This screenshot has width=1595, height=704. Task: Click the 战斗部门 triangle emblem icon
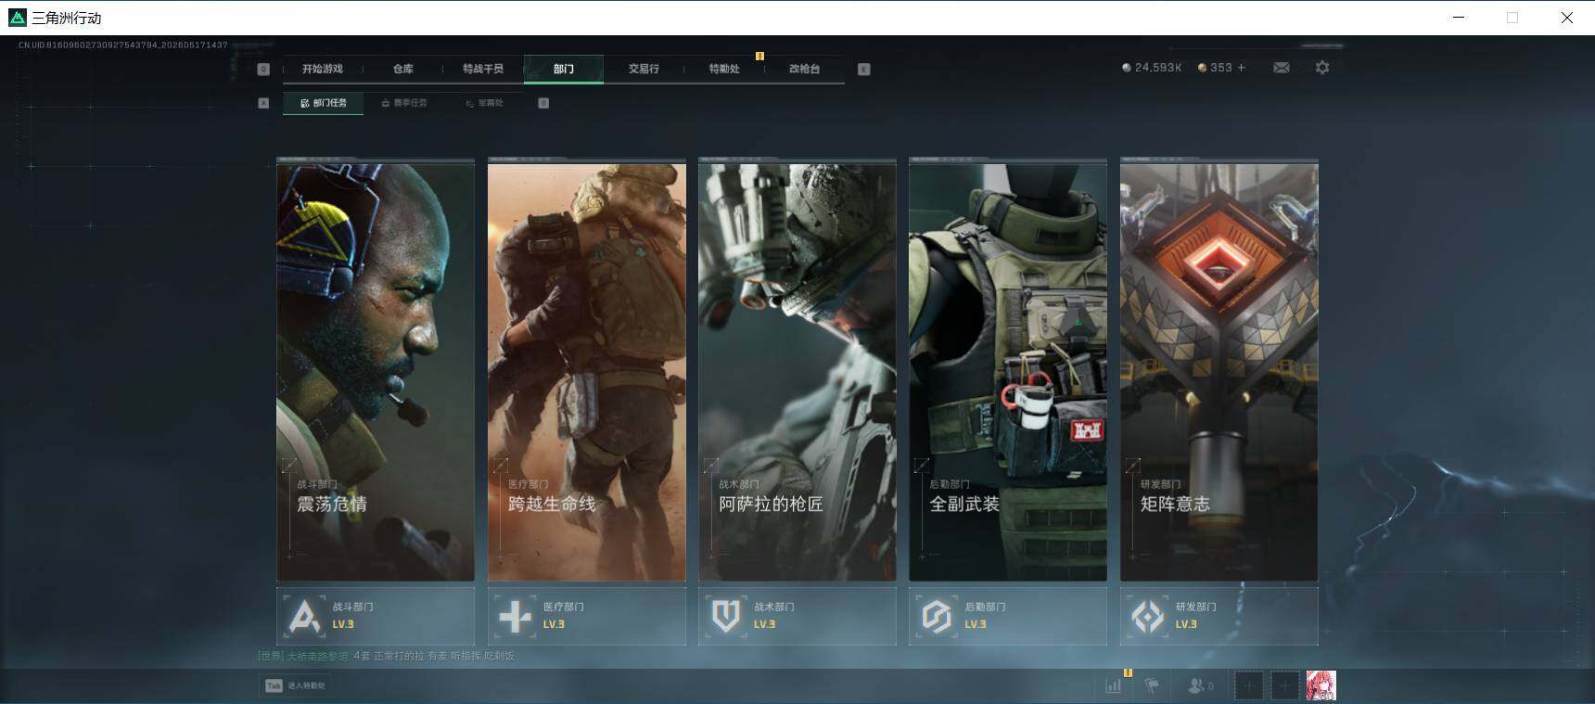coord(304,616)
